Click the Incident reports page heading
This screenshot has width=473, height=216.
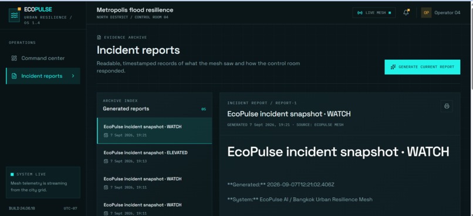point(138,50)
